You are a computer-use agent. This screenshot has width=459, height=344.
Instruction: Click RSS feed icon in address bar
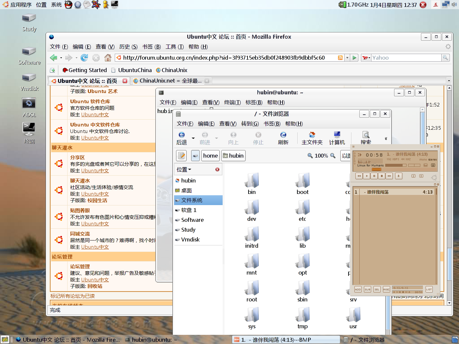coord(340,58)
